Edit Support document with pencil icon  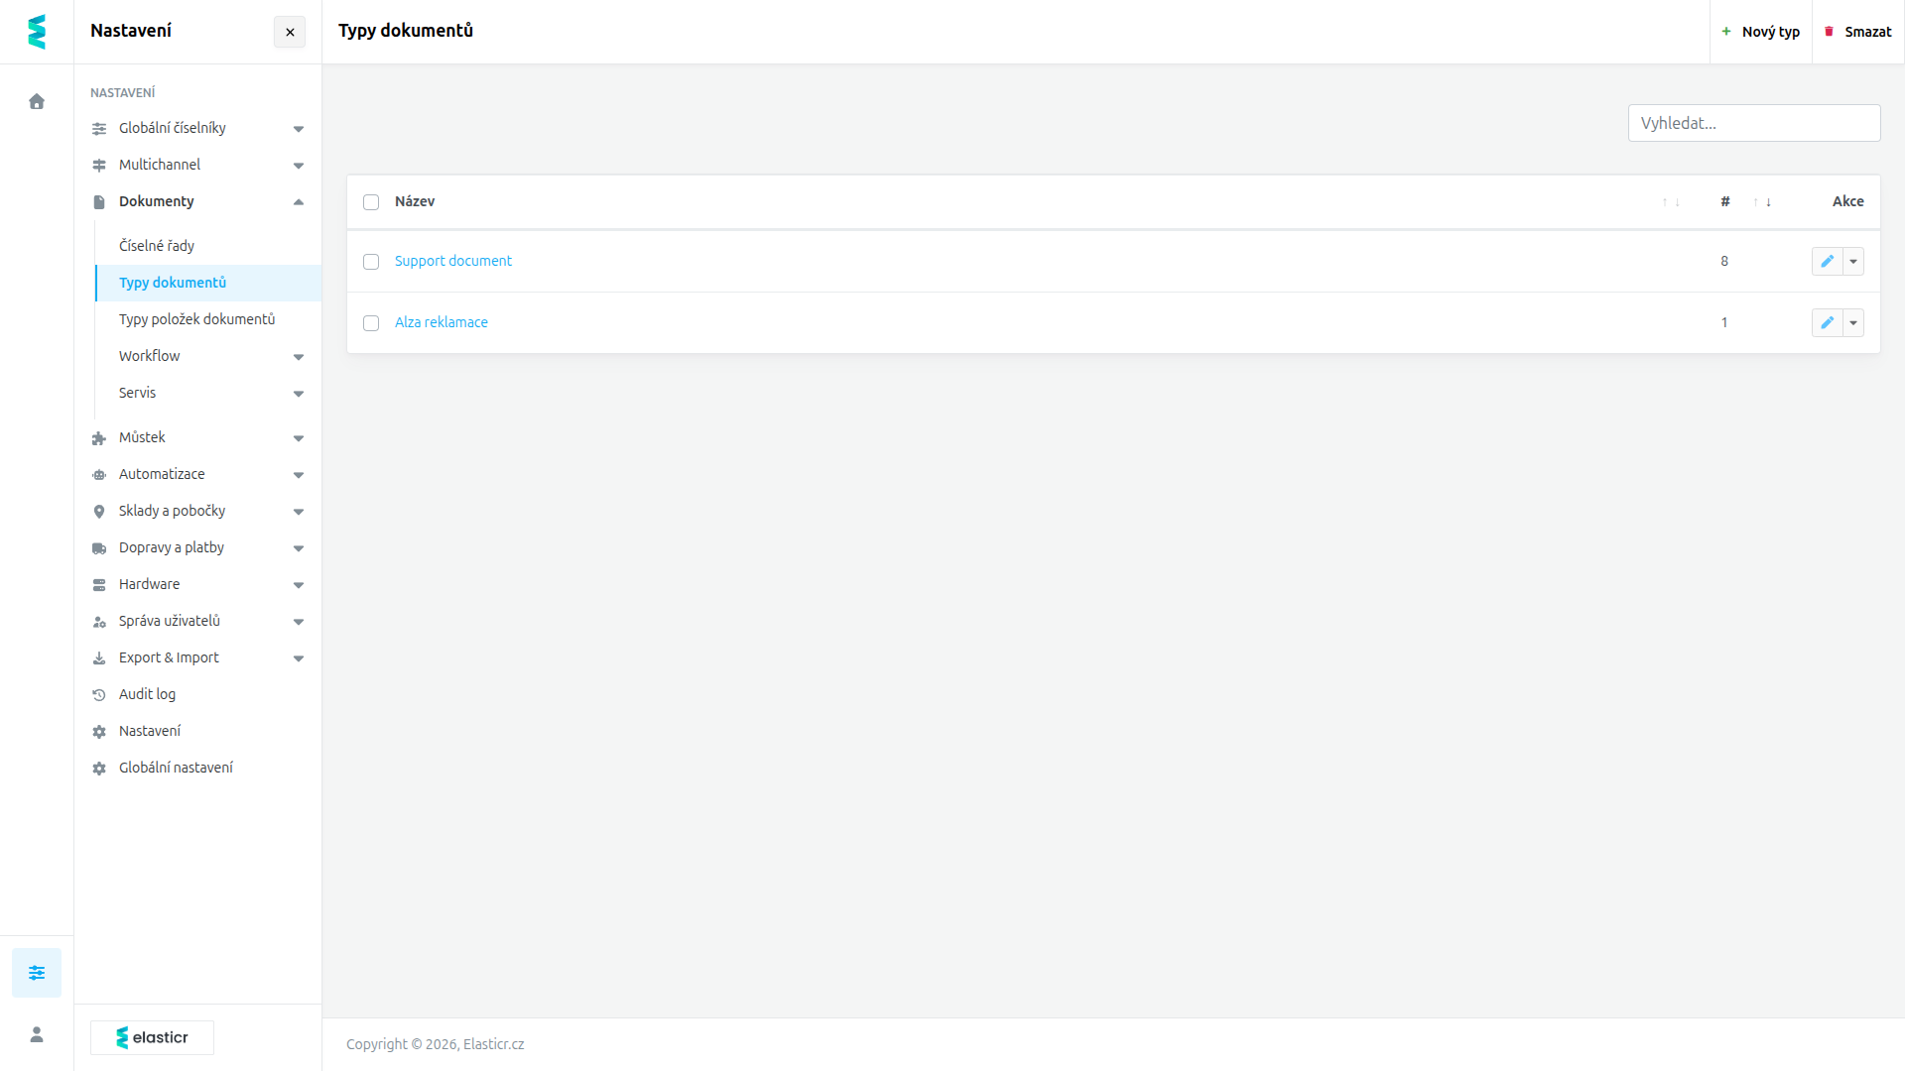click(1827, 261)
